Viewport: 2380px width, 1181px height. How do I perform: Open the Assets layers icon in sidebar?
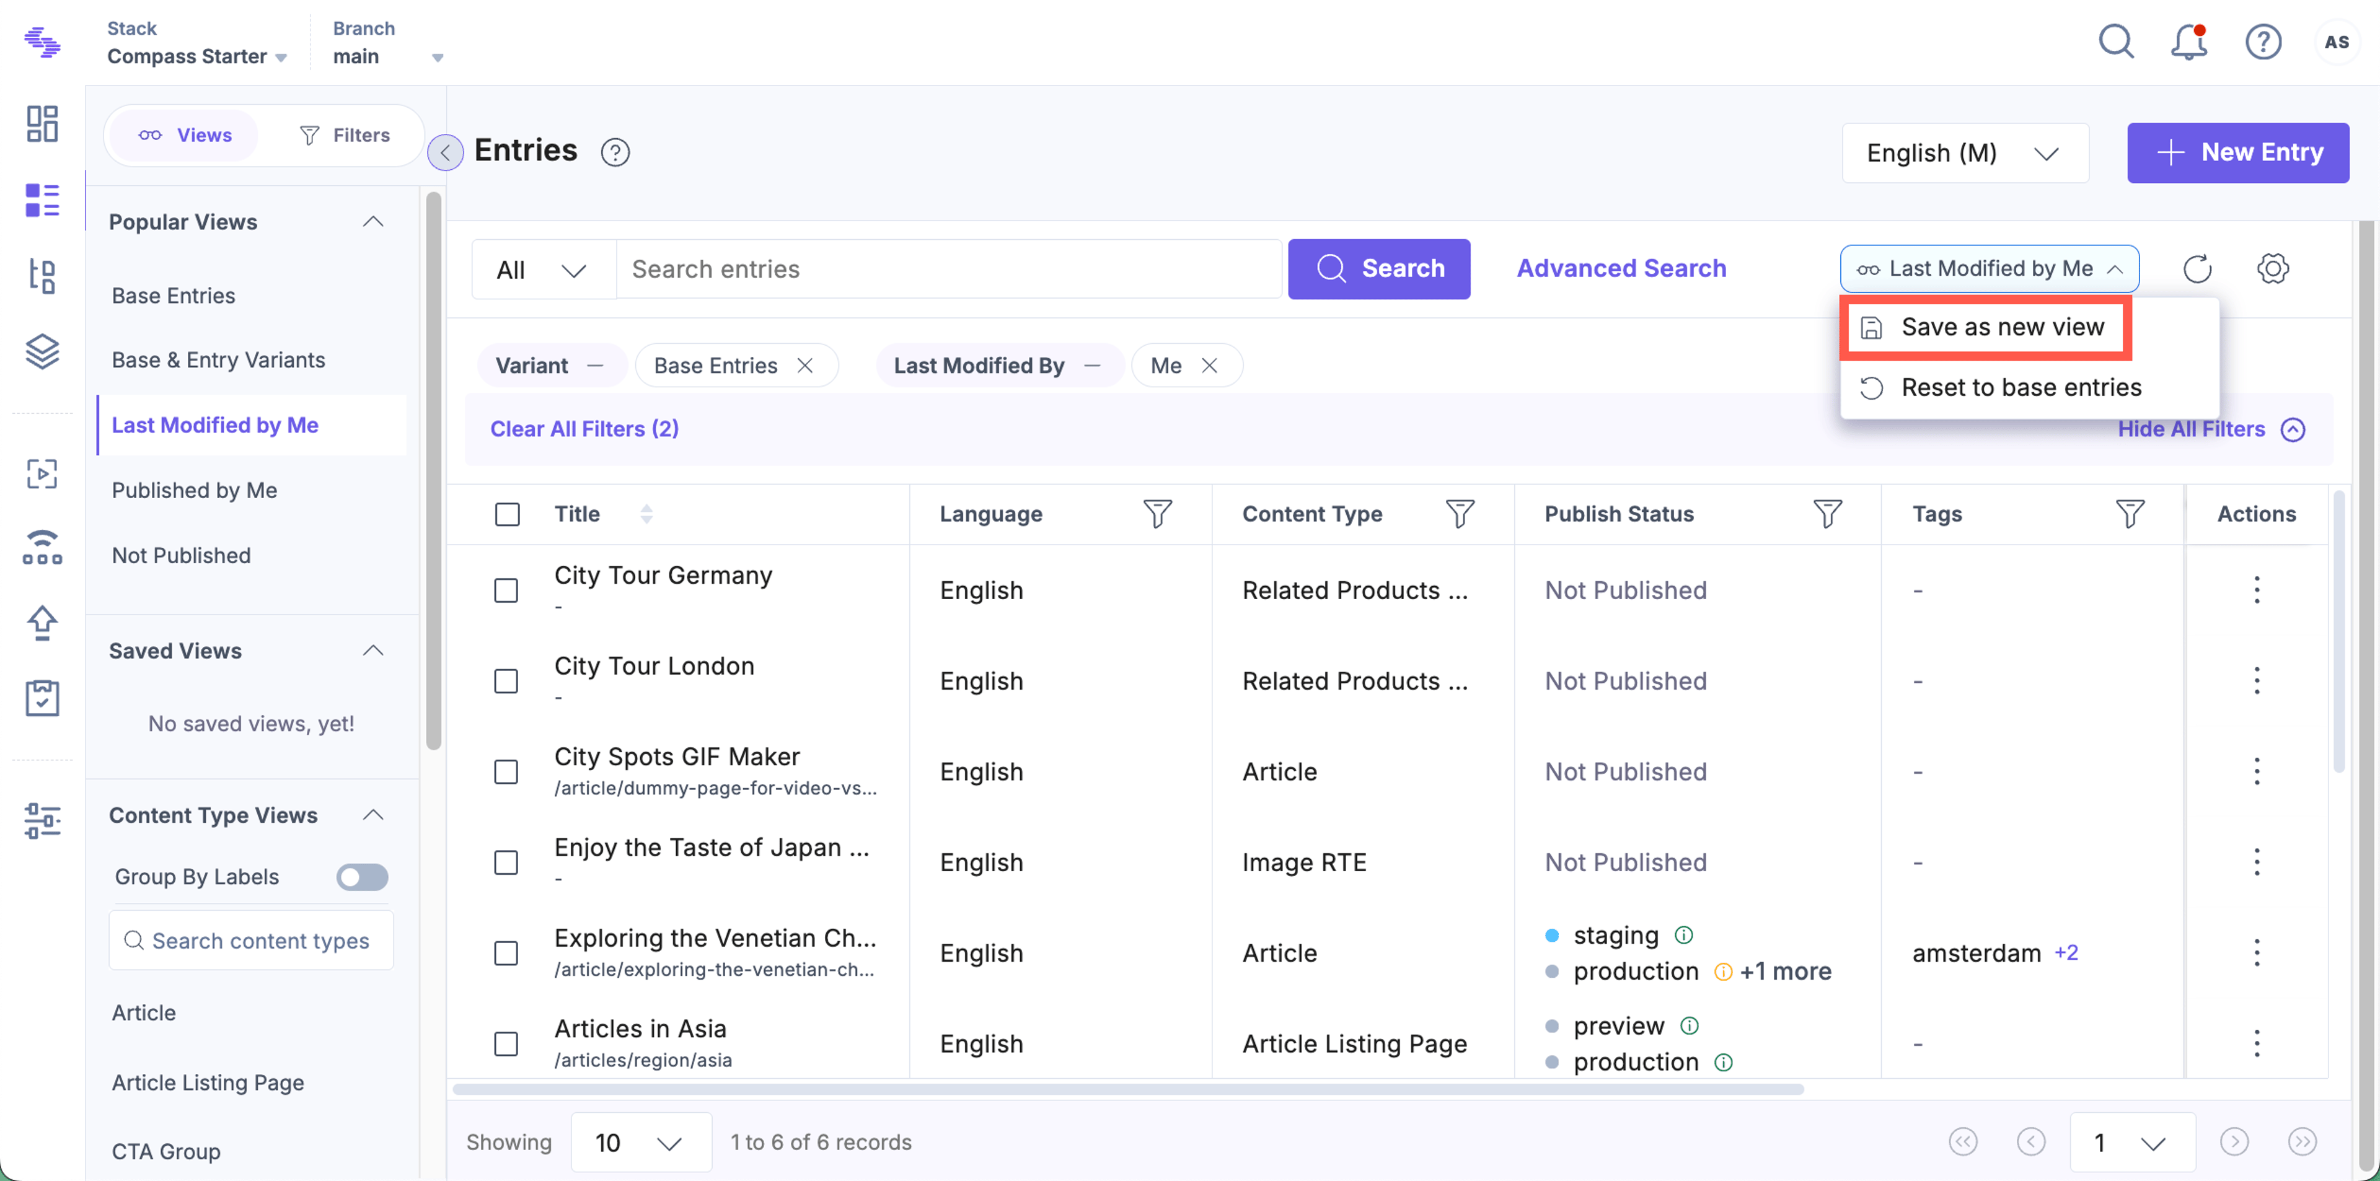[42, 351]
